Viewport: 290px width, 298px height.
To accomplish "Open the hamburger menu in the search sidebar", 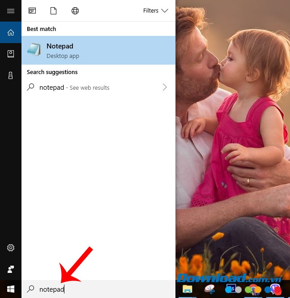I will pyautogui.click(x=11, y=11).
